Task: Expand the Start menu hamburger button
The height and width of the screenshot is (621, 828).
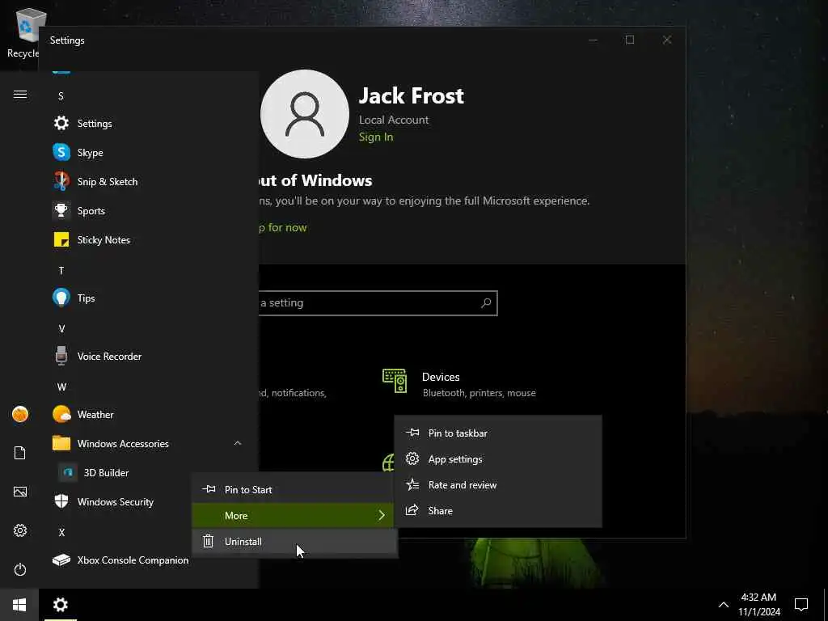Action: pyautogui.click(x=20, y=95)
